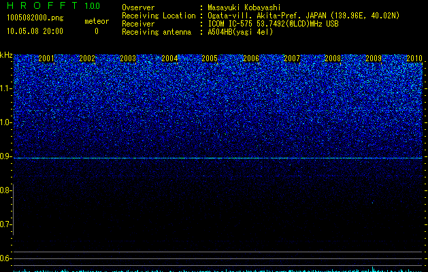Click the 0.8 kHz axis label
428x272 pixels.
(x=5, y=190)
